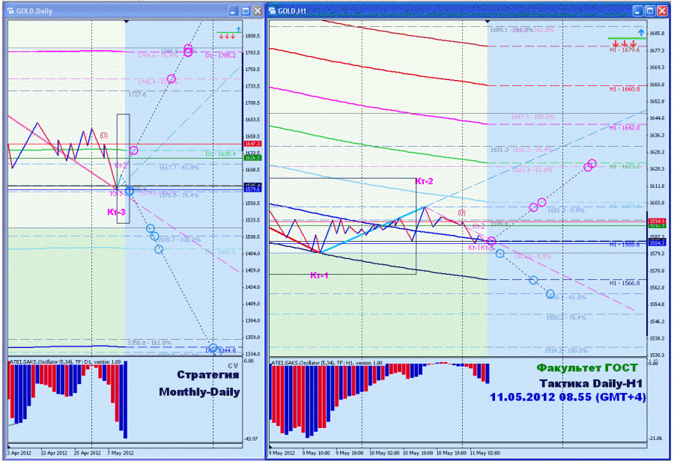Image resolution: width=674 pixels, height=461 pixels.
Task: Click the 1647.3 - 100.0% Fibonacci label
Action: click(532, 117)
